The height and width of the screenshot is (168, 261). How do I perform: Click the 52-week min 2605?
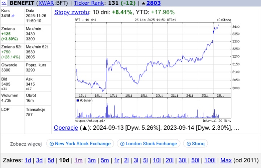(x=30, y=57)
